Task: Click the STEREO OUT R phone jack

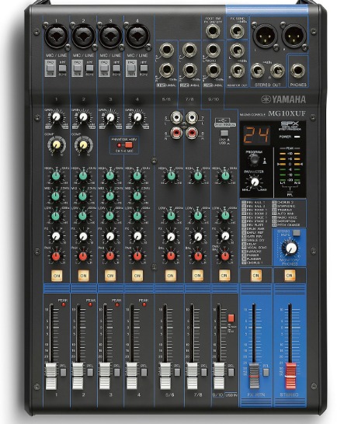Action: point(277,71)
